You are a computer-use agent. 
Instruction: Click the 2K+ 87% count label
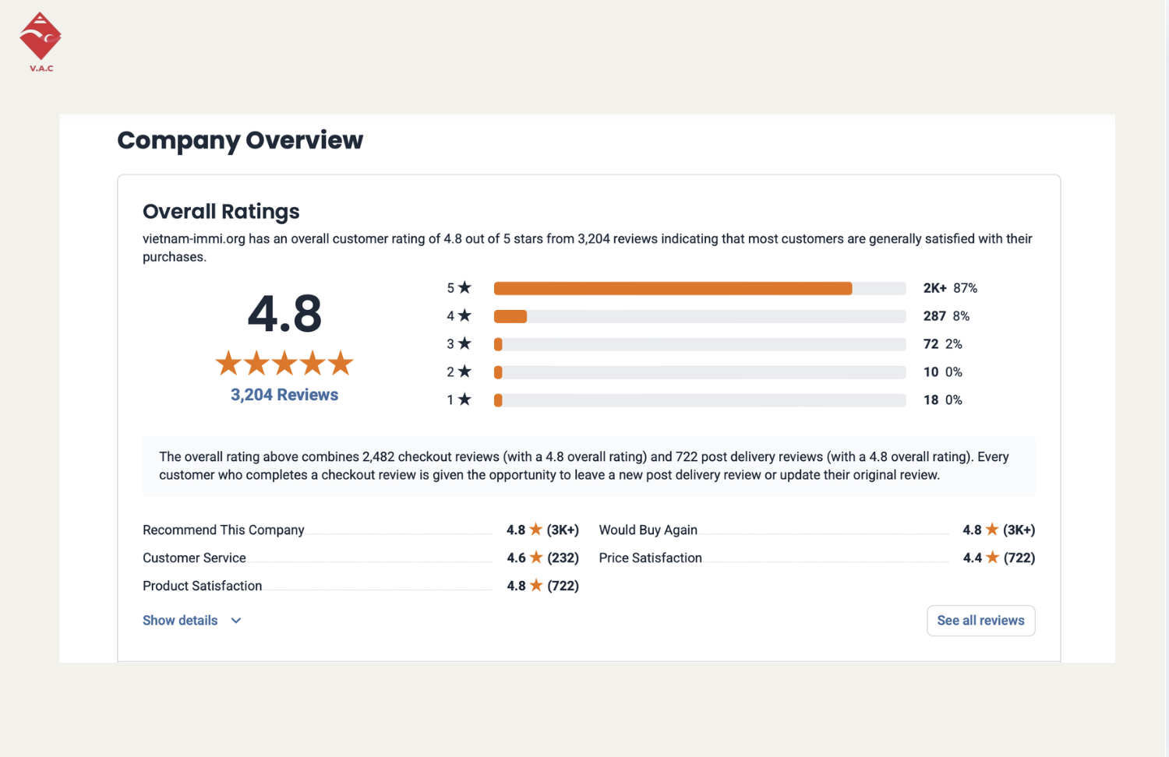point(949,288)
